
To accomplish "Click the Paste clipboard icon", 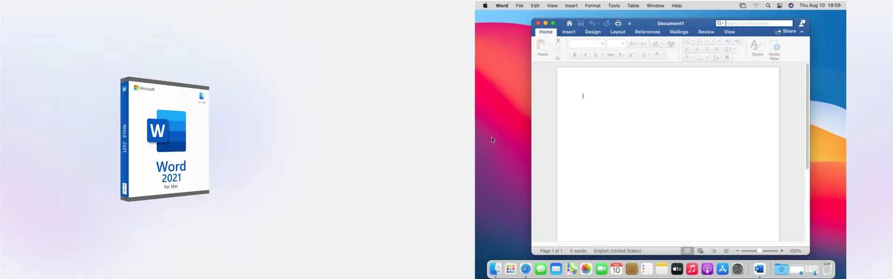I will [541, 45].
